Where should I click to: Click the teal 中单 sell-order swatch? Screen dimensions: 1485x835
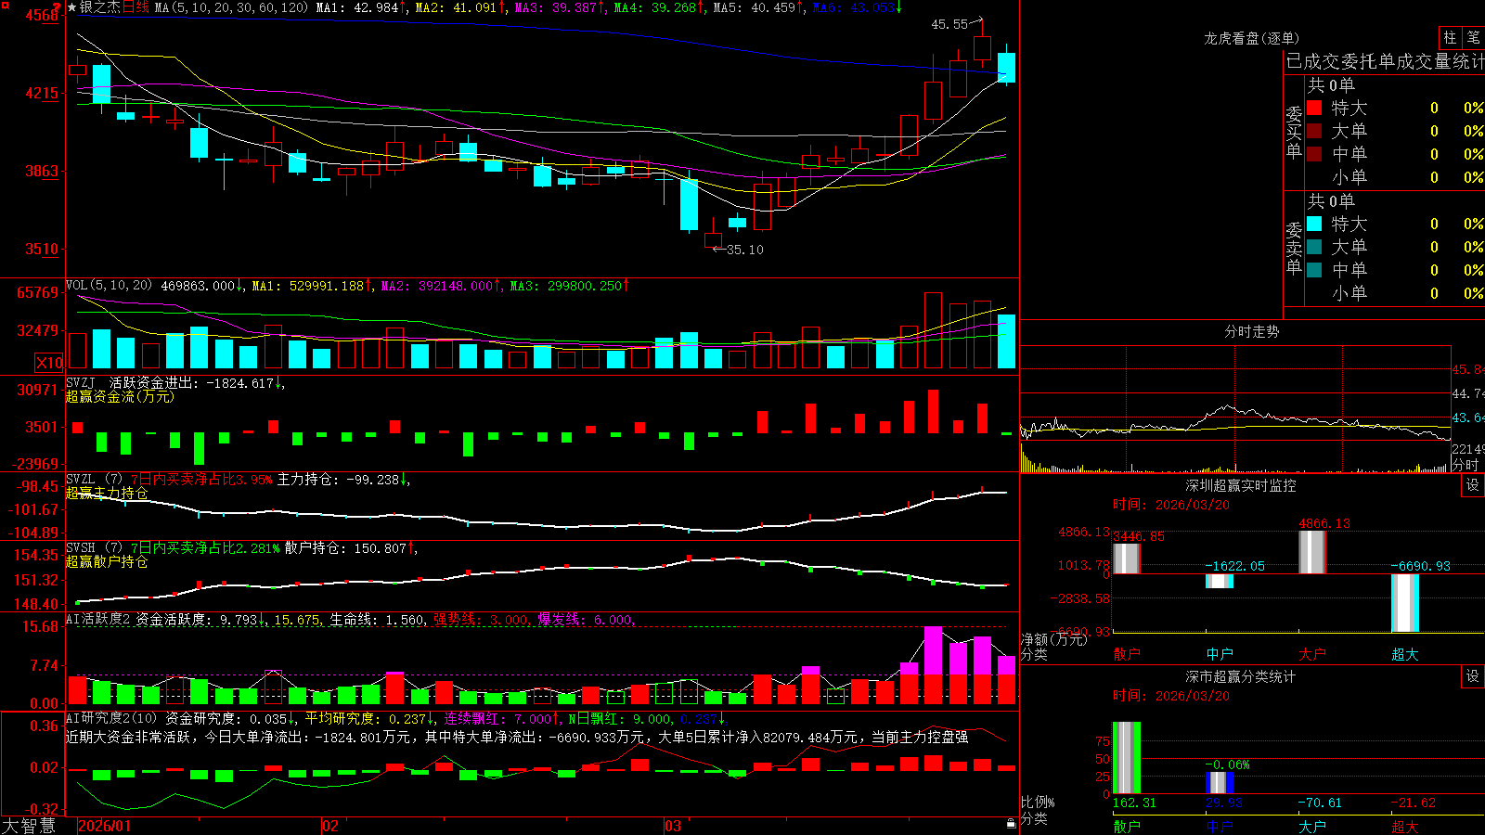[x=1314, y=270]
